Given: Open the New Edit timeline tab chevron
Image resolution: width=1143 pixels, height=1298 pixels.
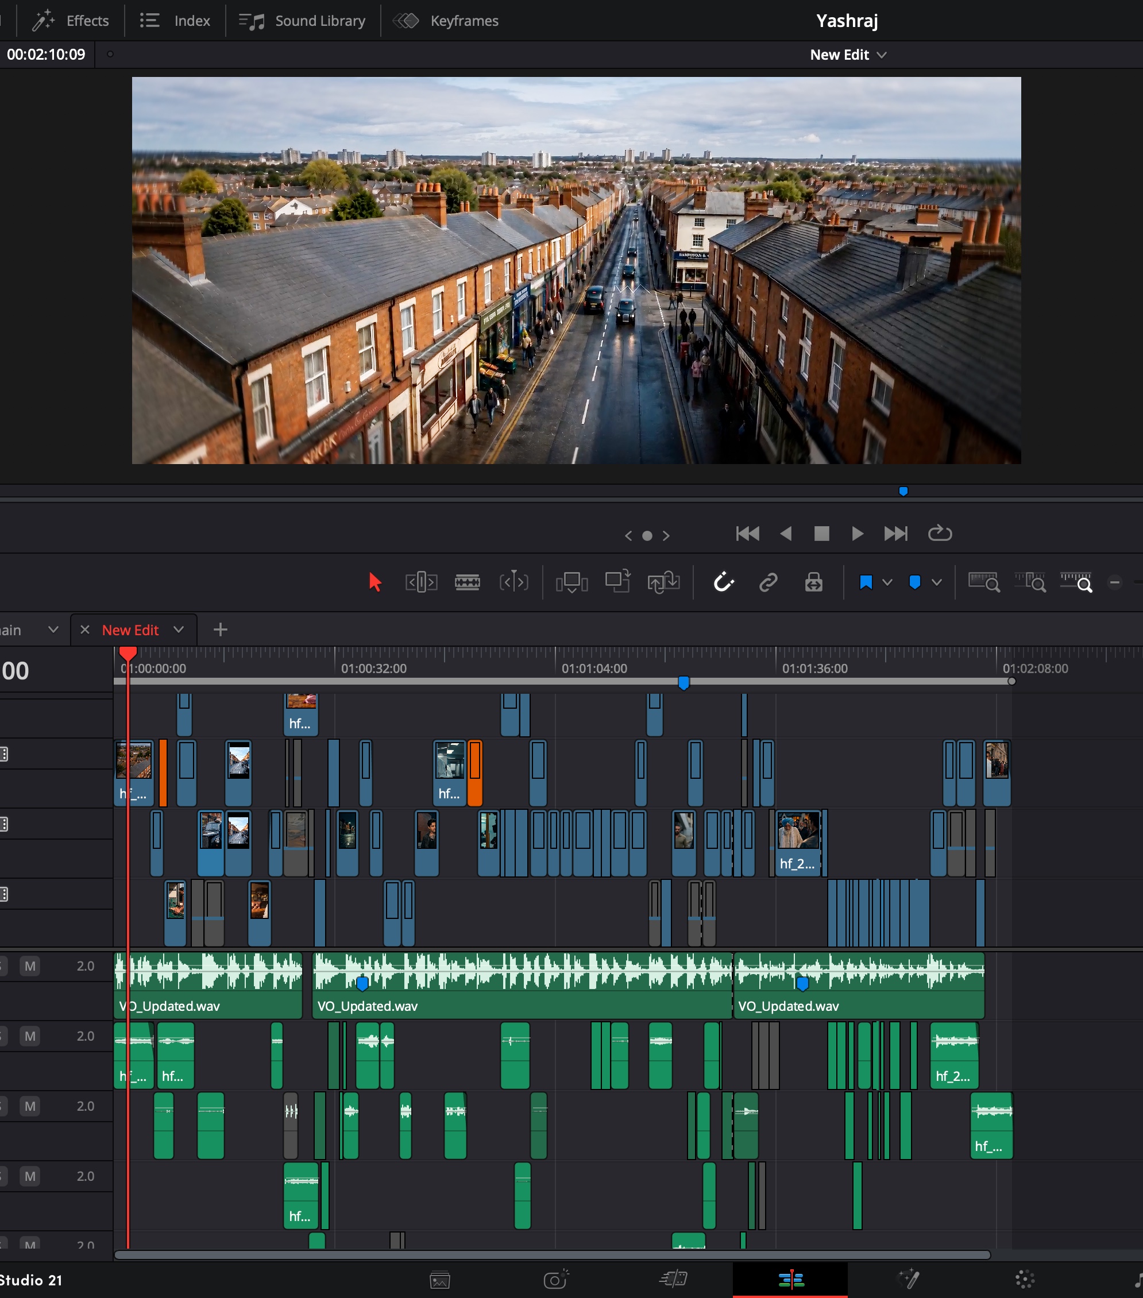Looking at the screenshot, I should pyautogui.click(x=179, y=629).
